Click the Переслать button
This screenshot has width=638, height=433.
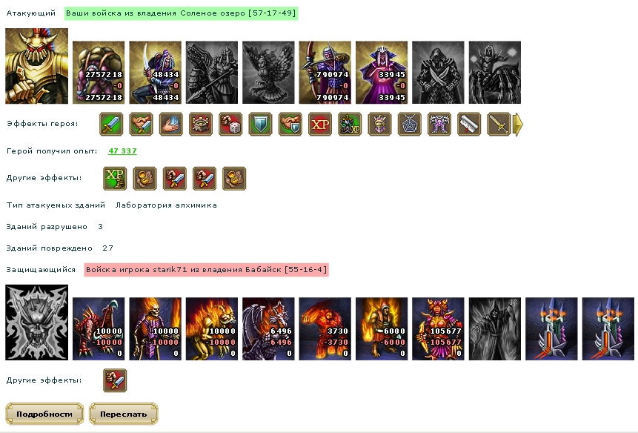(x=123, y=414)
